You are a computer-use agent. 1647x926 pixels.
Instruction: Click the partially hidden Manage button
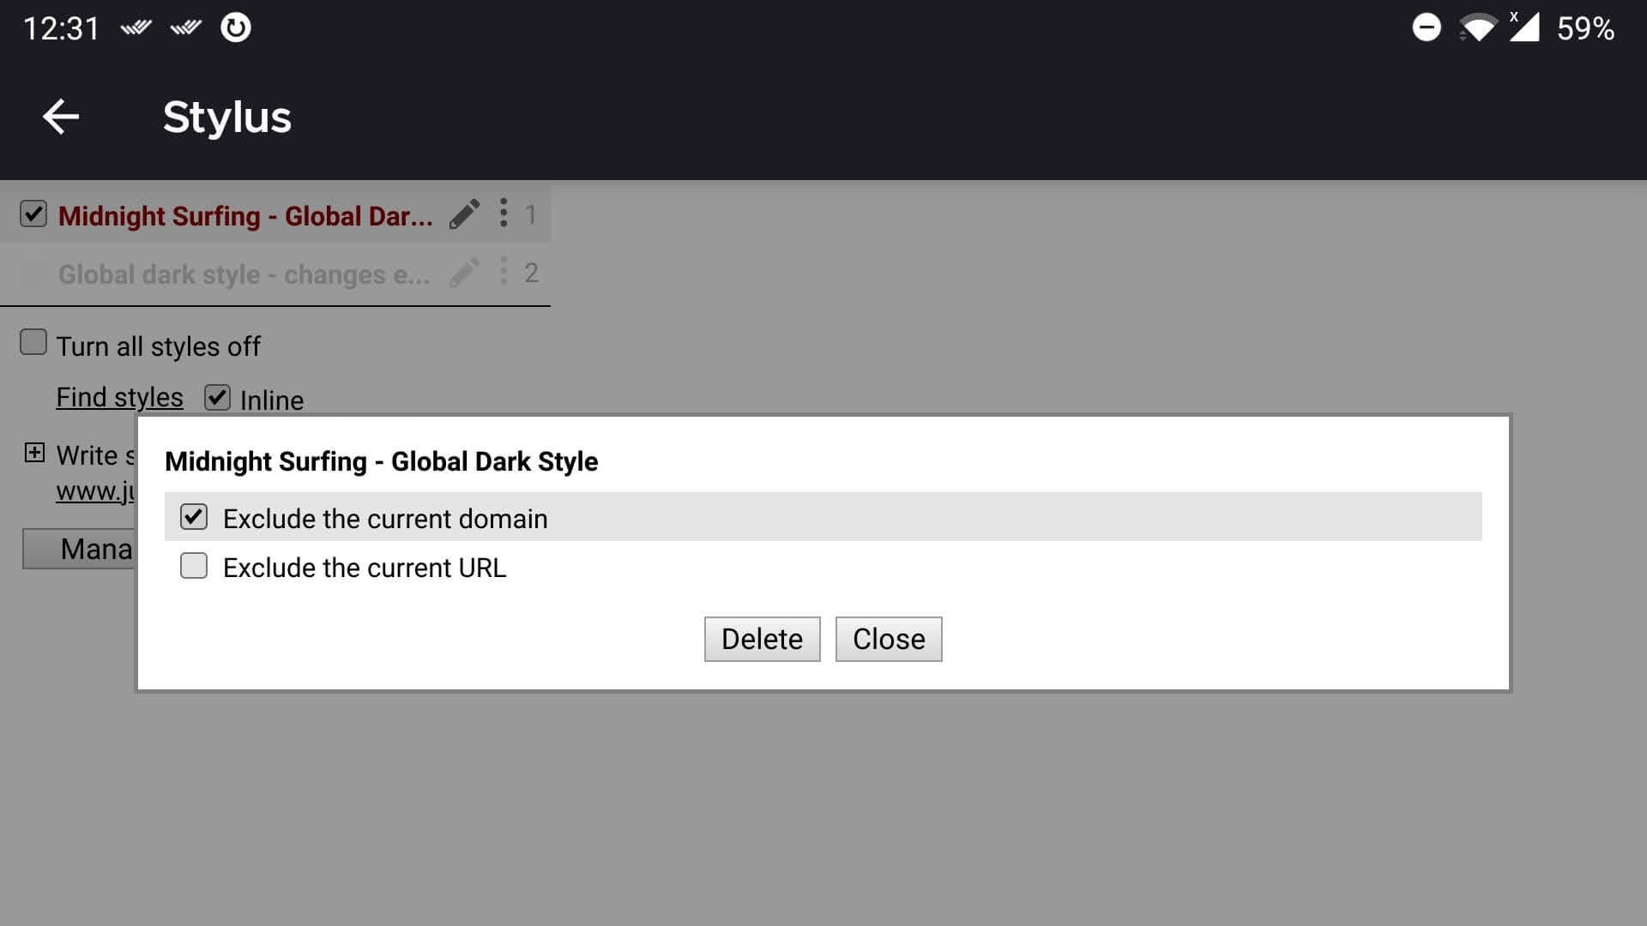(x=79, y=549)
